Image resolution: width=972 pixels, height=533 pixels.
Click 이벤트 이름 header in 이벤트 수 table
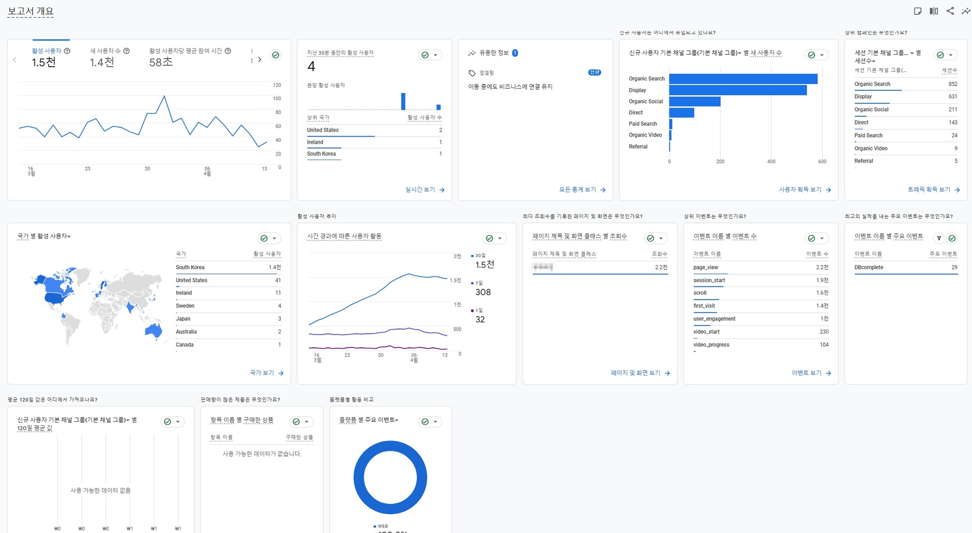coord(707,254)
